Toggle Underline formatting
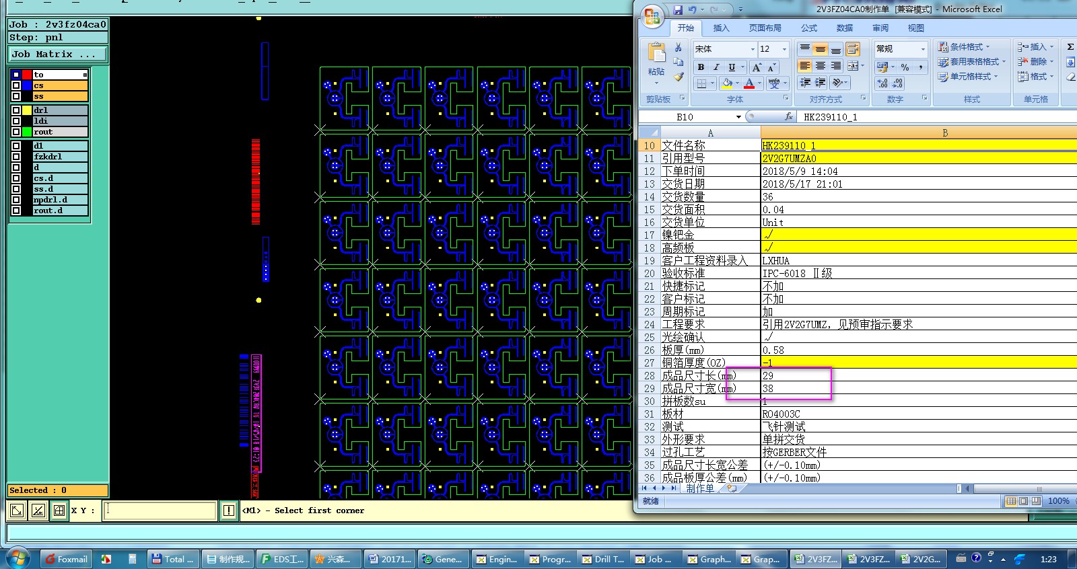The image size is (1077, 569). click(732, 67)
